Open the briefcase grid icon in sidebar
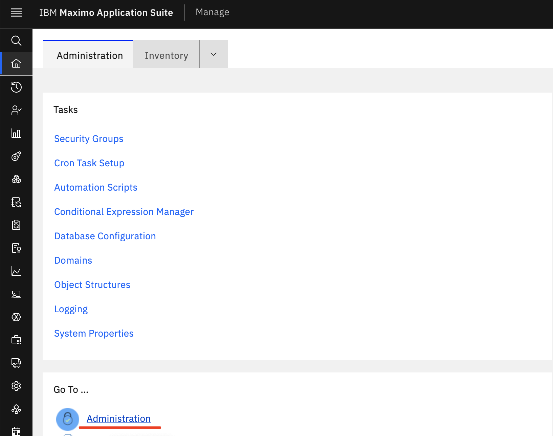The image size is (553, 436). [x=16, y=340]
